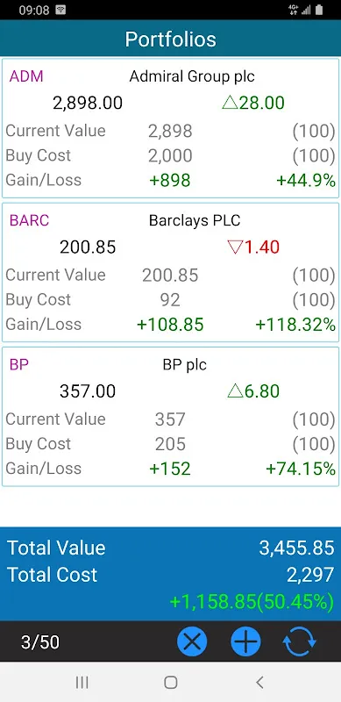The height and width of the screenshot is (702, 341).
Task: Tap the total gain +1,158.85(50.45%)
Action: point(252,602)
